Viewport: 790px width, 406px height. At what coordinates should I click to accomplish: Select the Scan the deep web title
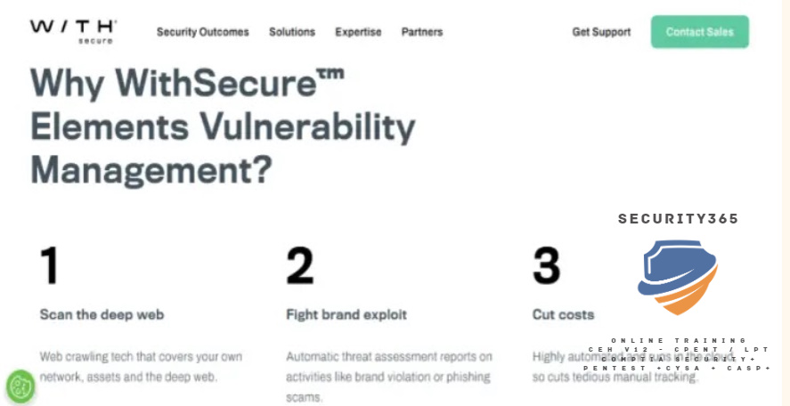(x=102, y=314)
